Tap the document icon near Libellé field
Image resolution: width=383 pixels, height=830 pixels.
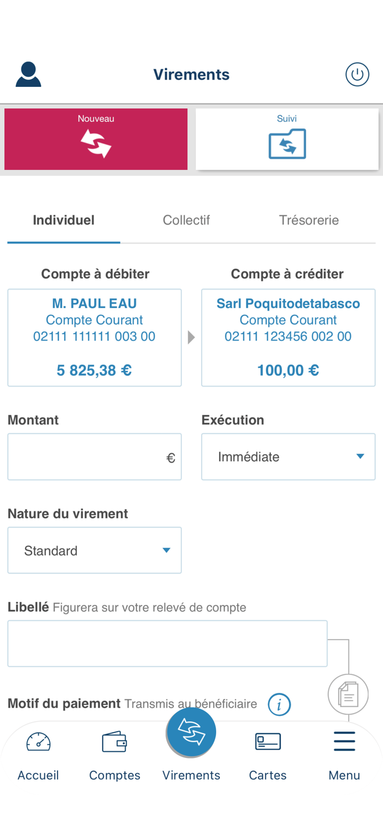pyautogui.click(x=348, y=694)
